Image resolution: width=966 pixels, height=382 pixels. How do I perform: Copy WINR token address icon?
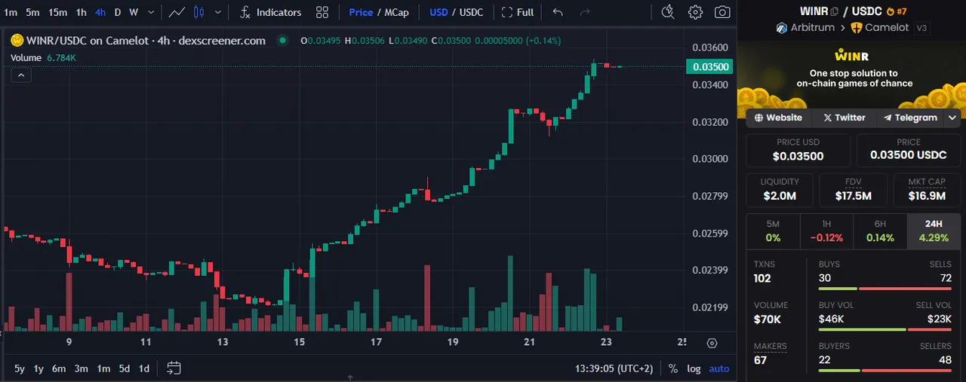[834, 11]
